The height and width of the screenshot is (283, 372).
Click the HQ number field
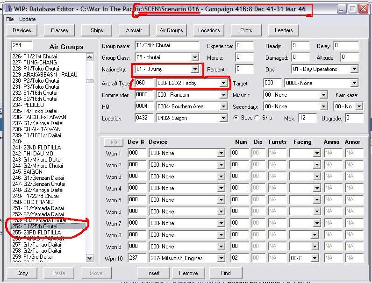[144, 106]
